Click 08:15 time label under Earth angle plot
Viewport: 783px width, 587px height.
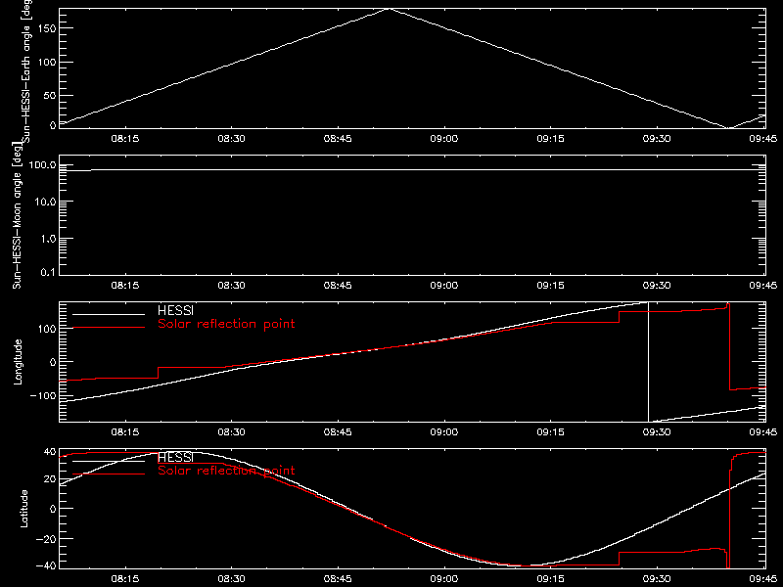coord(125,139)
